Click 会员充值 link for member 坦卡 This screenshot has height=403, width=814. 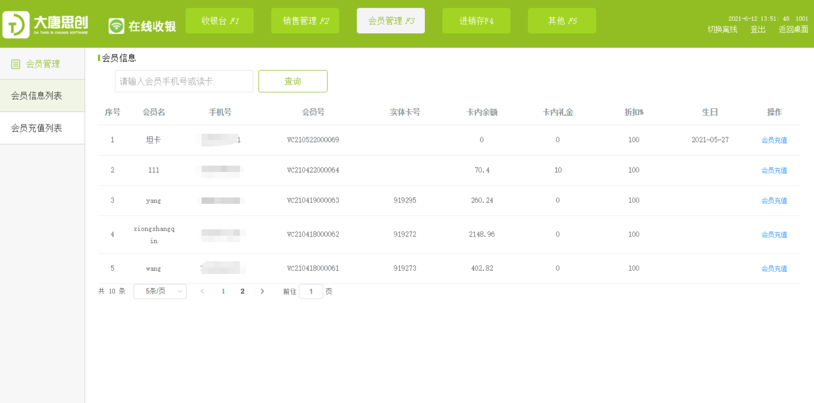774,140
